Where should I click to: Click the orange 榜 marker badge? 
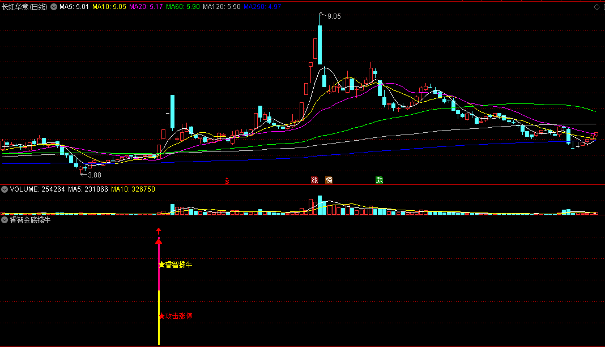pos(329,180)
